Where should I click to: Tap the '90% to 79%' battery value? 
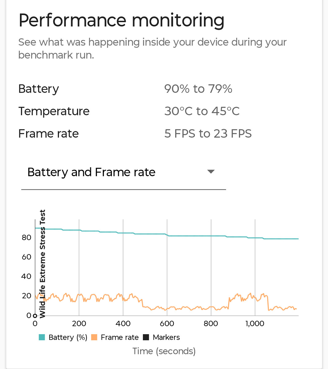coord(198,89)
